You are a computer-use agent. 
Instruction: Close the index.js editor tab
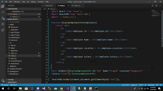(x=68, y=6)
